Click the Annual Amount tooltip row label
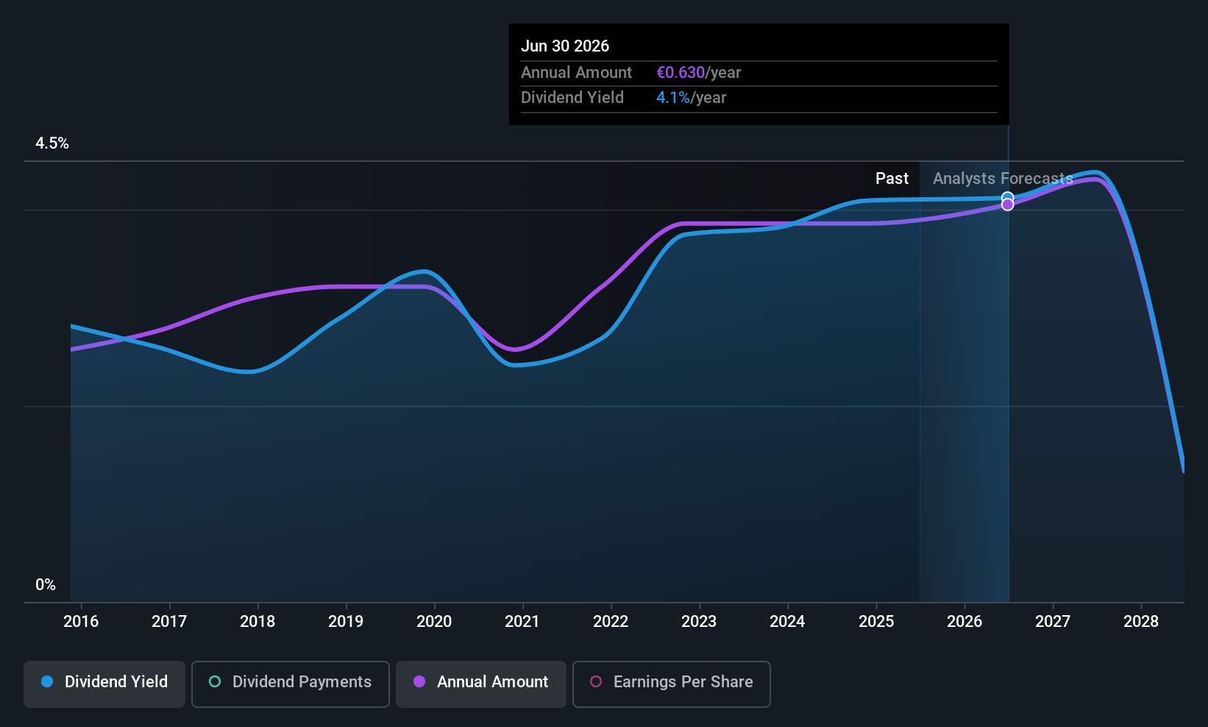 pyautogui.click(x=576, y=73)
